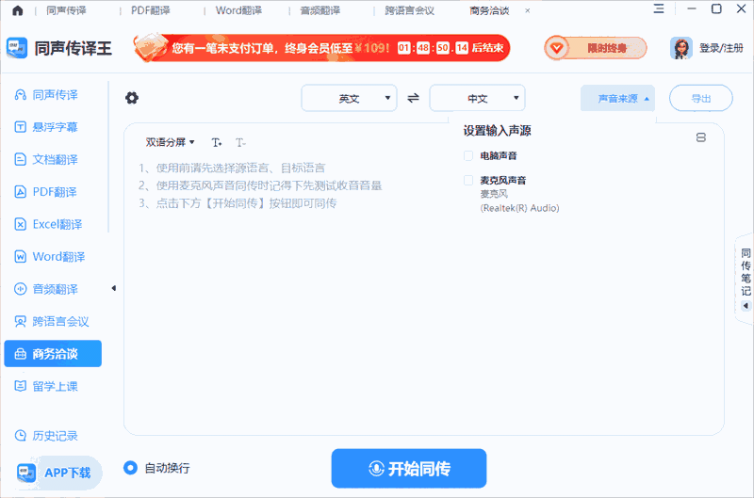Open the unpaid order promotion banner
This screenshot has height=498, width=754.
pyautogui.click(x=321, y=48)
